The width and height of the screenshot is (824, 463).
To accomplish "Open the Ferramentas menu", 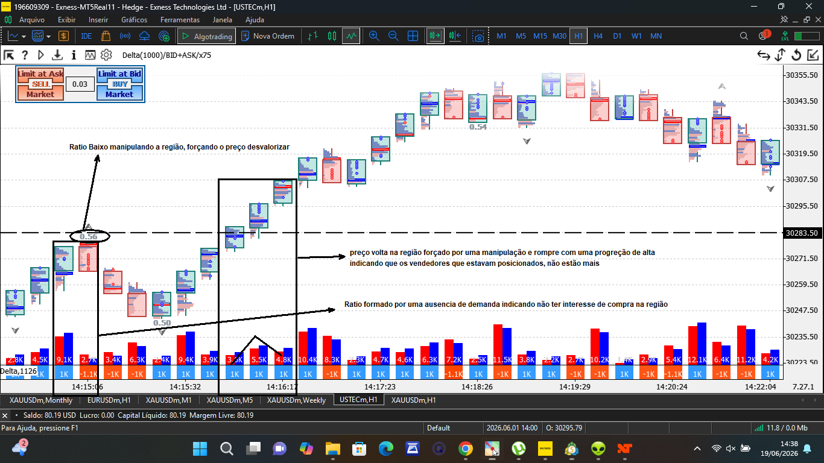I will tap(180, 20).
